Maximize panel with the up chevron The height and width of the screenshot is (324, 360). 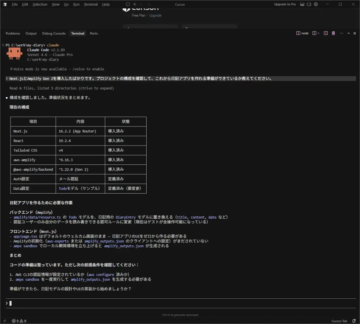pyautogui.click(x=348, y=33)
